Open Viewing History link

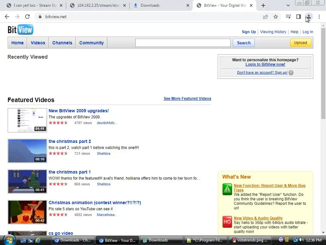pyautogui.click(x=273, y=32)
